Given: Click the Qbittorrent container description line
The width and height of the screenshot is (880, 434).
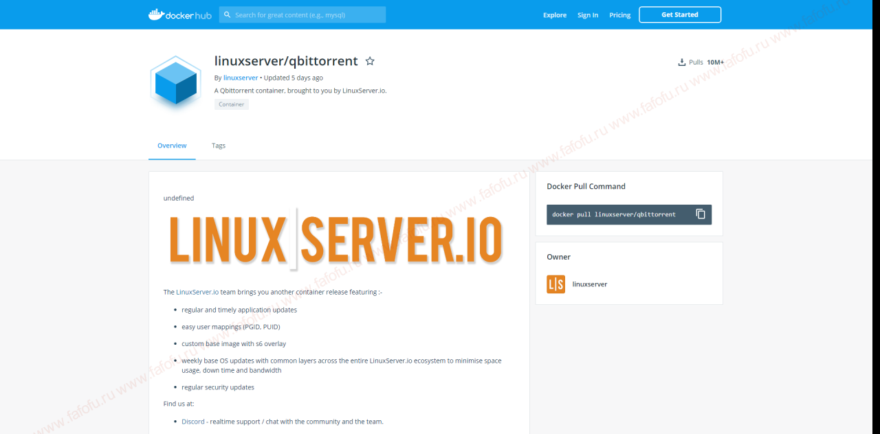Looking at the screenshot, I should (300, 91).
